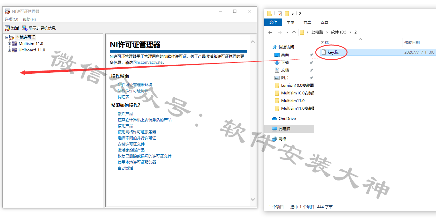
Task: Click the 激活 (Activate) toolbar icon
Action: (x=7, y=28)
